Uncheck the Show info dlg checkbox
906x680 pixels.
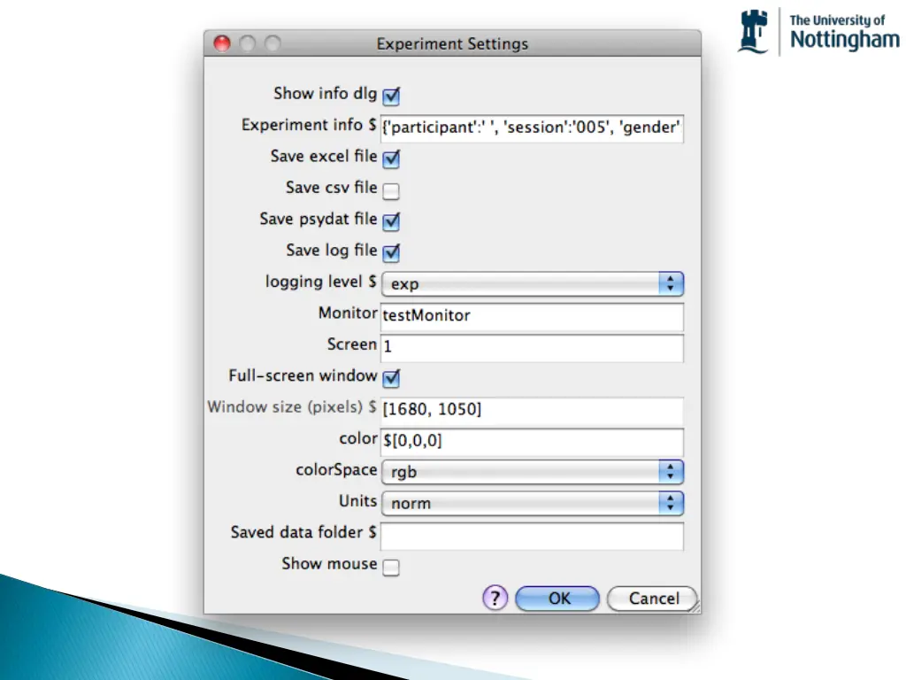pyautogui.click(x=391, y=96)
